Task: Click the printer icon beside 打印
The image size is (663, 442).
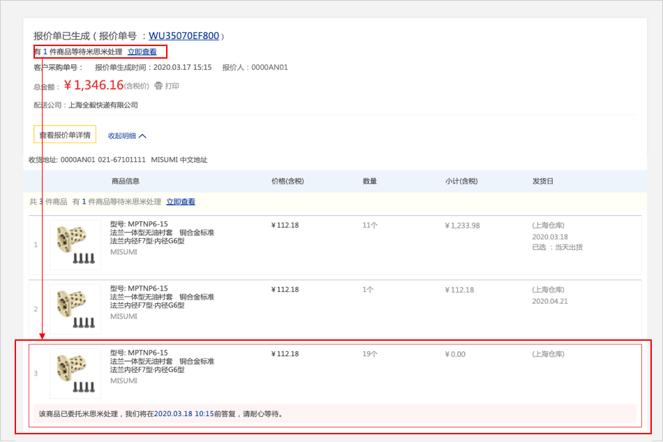Action: point(158,86)
